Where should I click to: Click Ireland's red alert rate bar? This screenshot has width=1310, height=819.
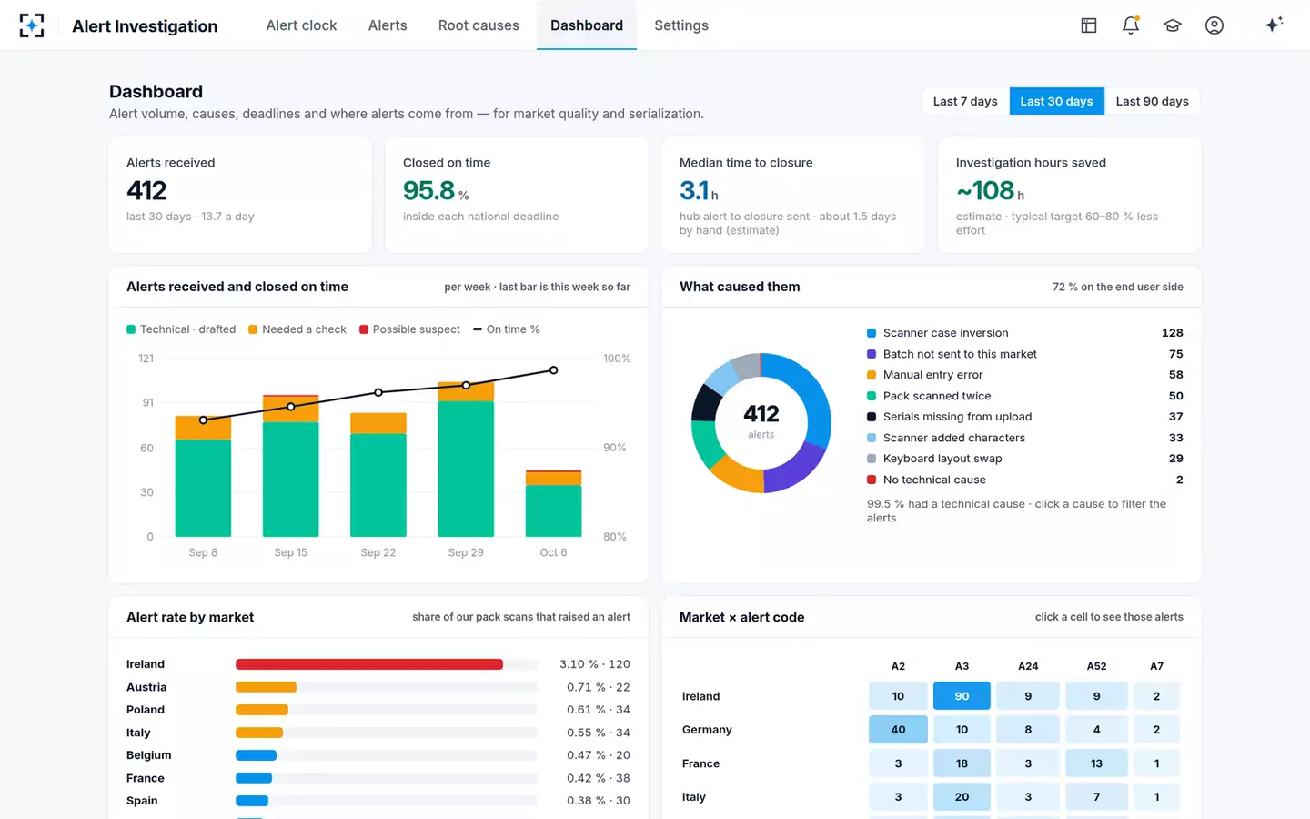click(369, 664)
